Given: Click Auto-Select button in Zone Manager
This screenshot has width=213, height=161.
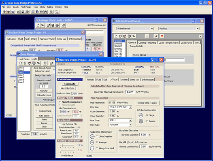Looking at the screenshot, I should [x=44, y=116].
